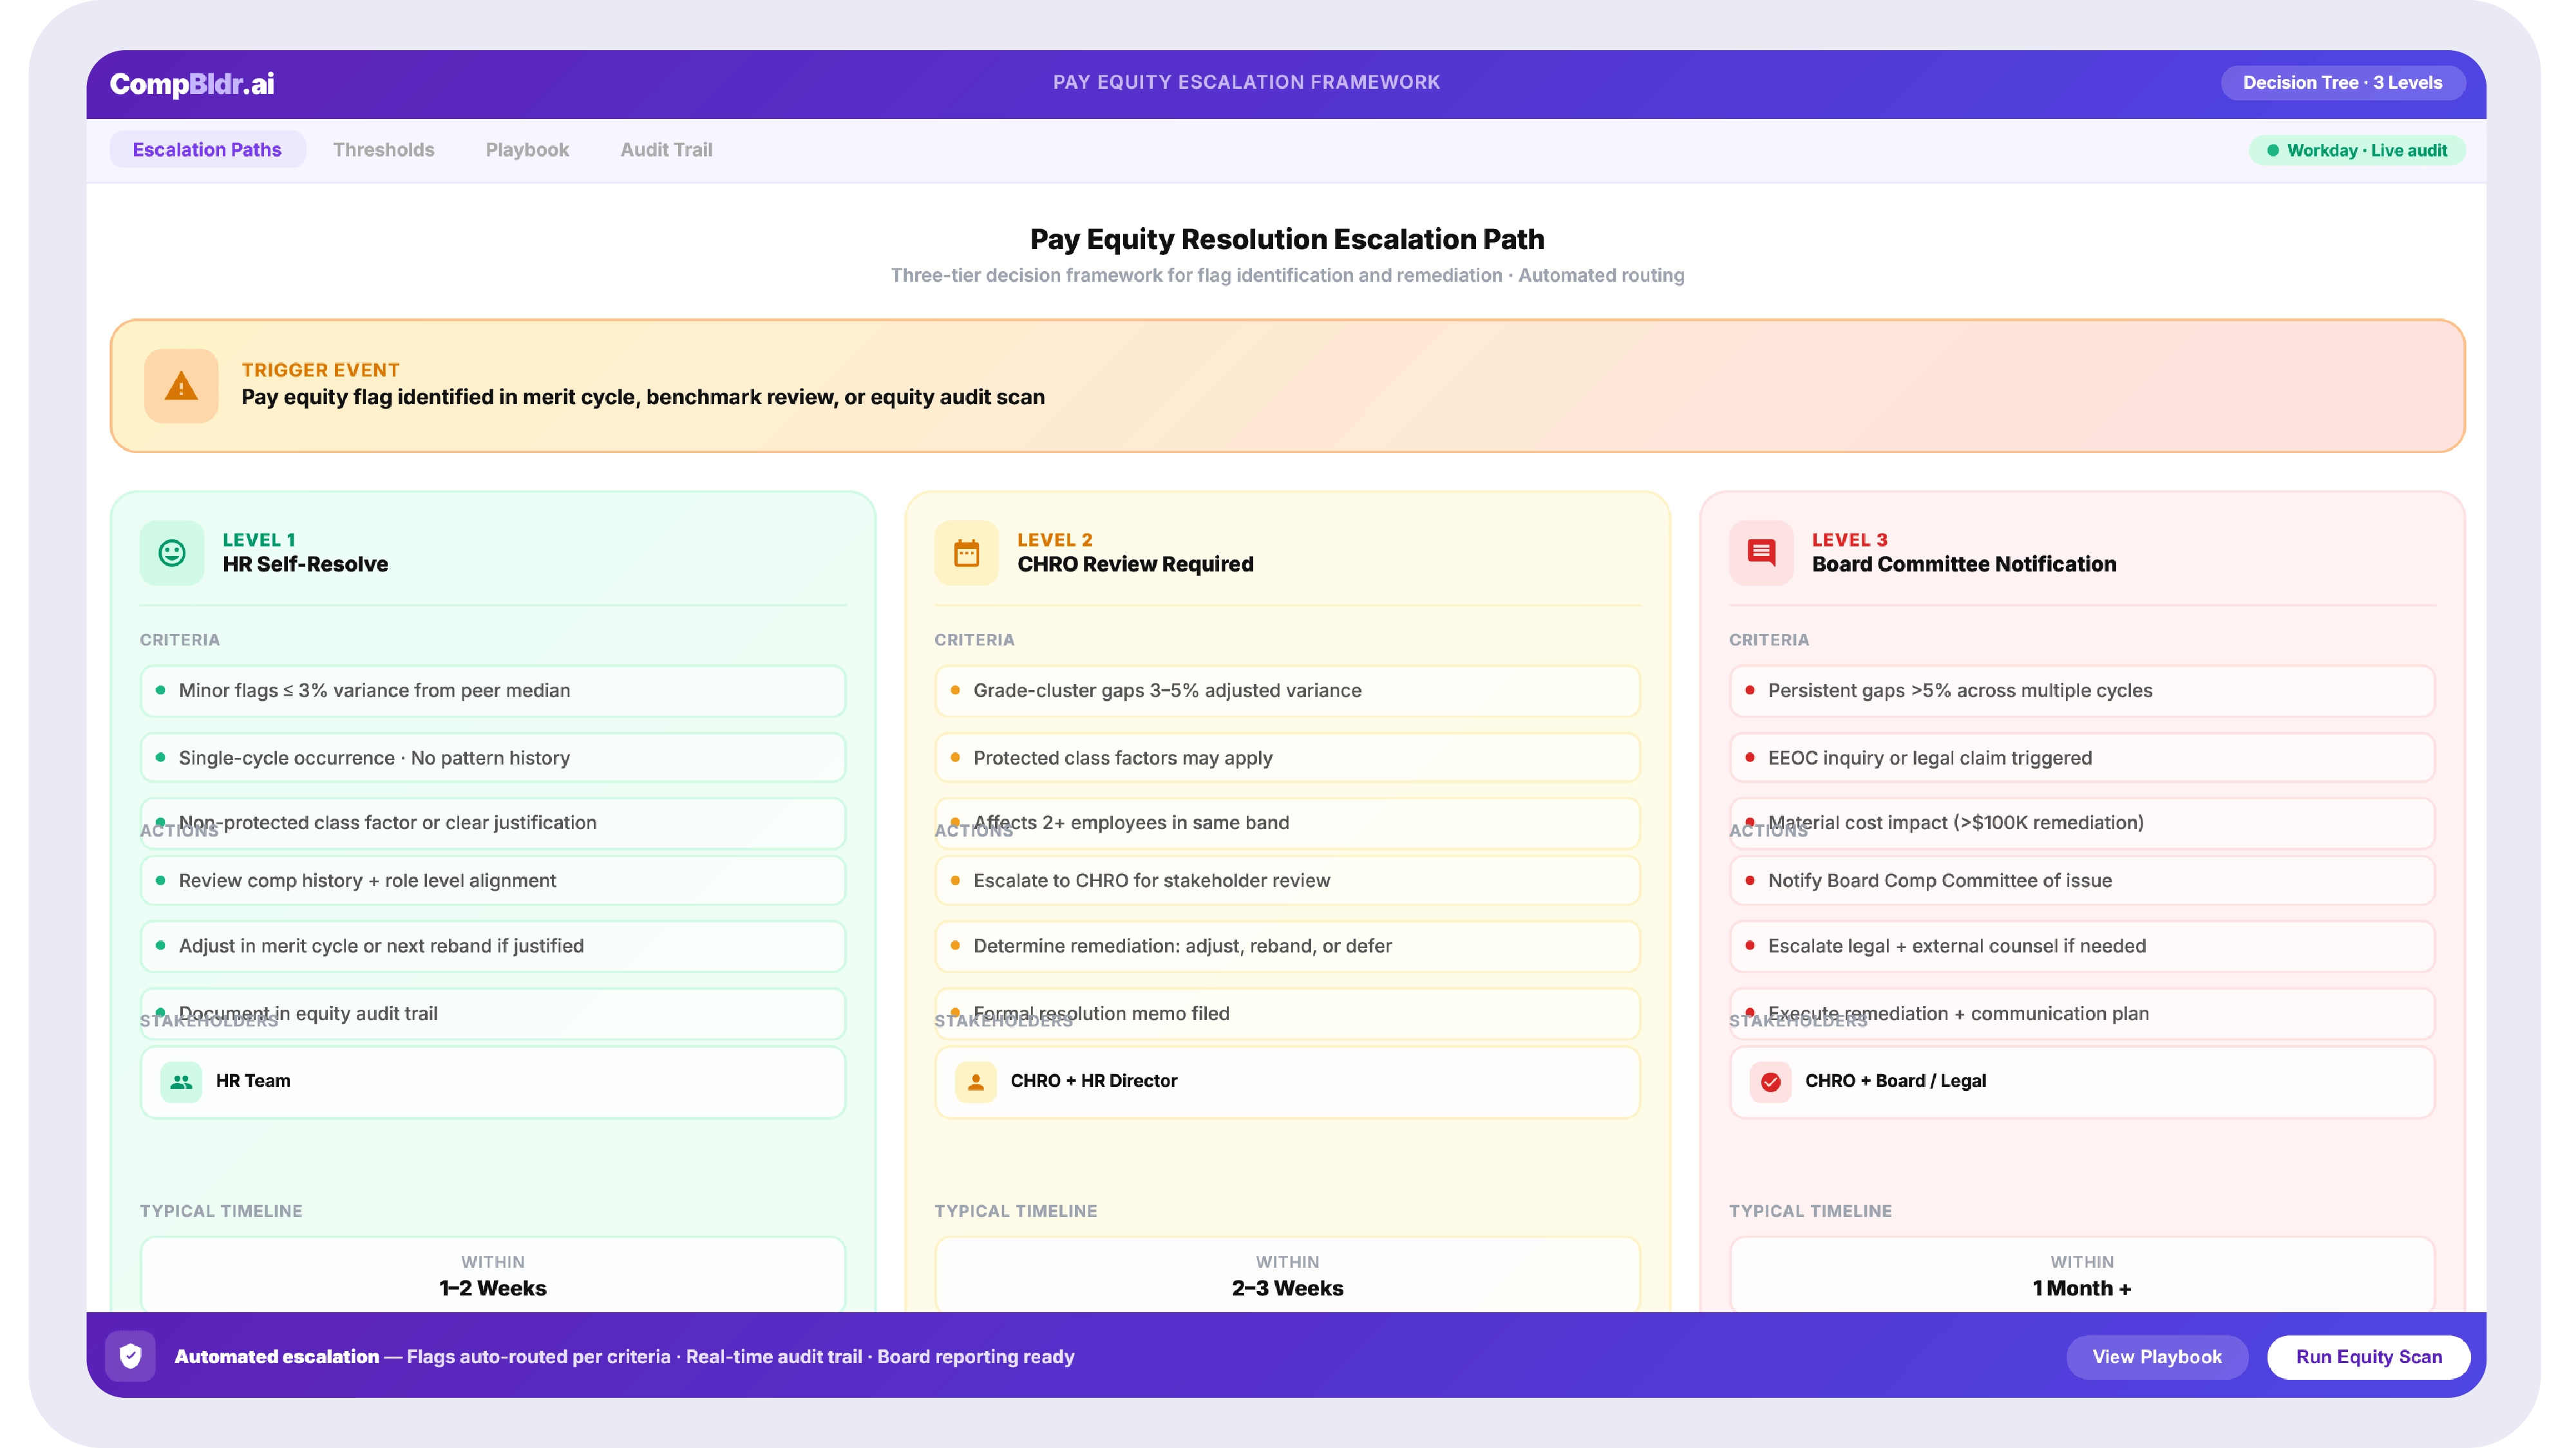2576x1448 pixels.
Task: Click the shield icon in bottom bar
Action: (x=130, y=1356)
